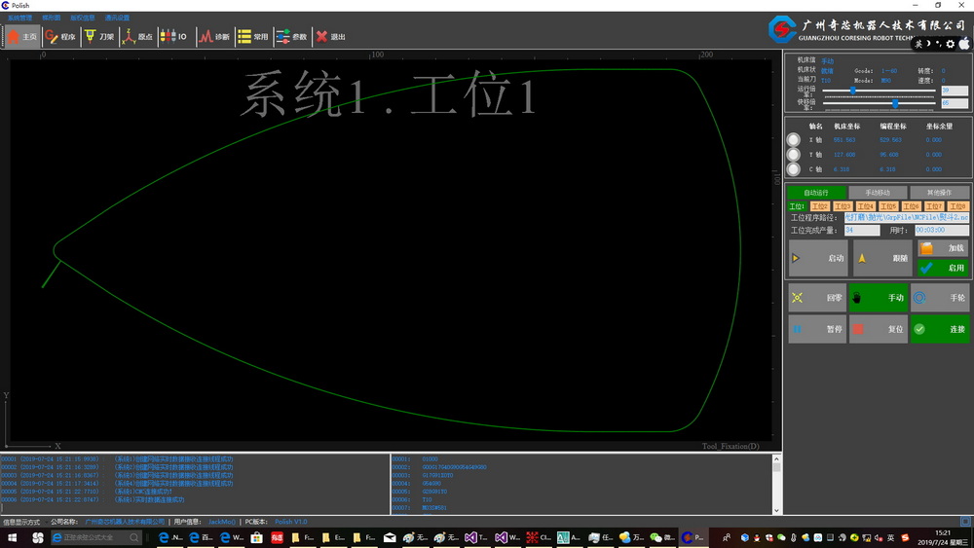Click the 加载 load button
The width and height of the screenshot is (974, 548).
tap(943, 248)
